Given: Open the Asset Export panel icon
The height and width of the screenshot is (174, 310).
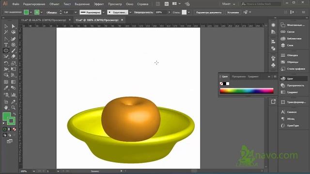Looking at the screenshot, I should coord(273,101).
